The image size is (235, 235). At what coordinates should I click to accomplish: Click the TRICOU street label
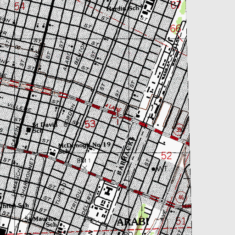(x=76, y=199)
